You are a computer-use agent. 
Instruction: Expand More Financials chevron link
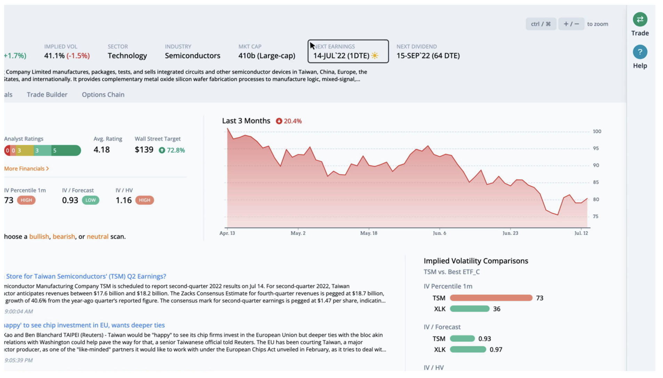pyautogui.click(x=26, y=168)
